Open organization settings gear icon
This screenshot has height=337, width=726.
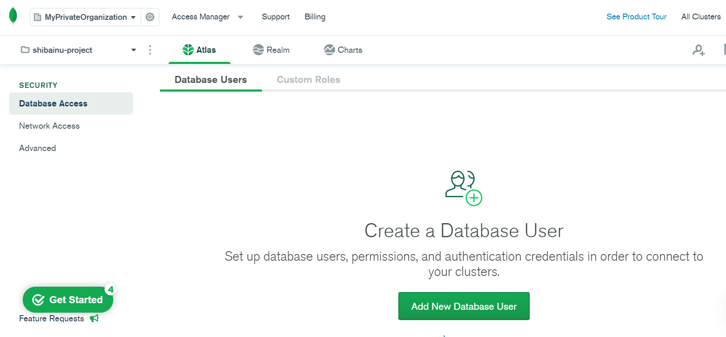pos(150,17)
